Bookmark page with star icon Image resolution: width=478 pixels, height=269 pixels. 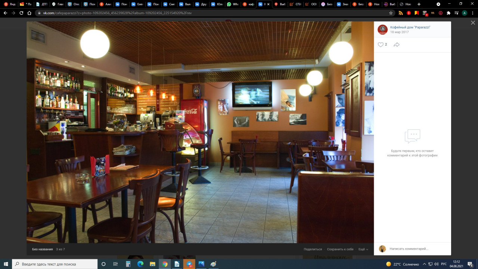click(391, 13)
